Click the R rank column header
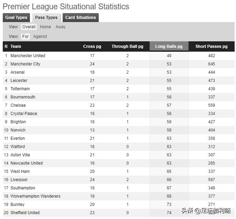236x219 pixels. pos(6,46)
